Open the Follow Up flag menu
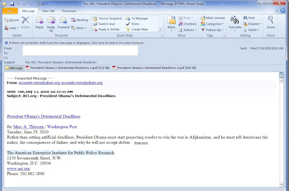The width and height of the screenshot is (289, 191). click(212, 30)
